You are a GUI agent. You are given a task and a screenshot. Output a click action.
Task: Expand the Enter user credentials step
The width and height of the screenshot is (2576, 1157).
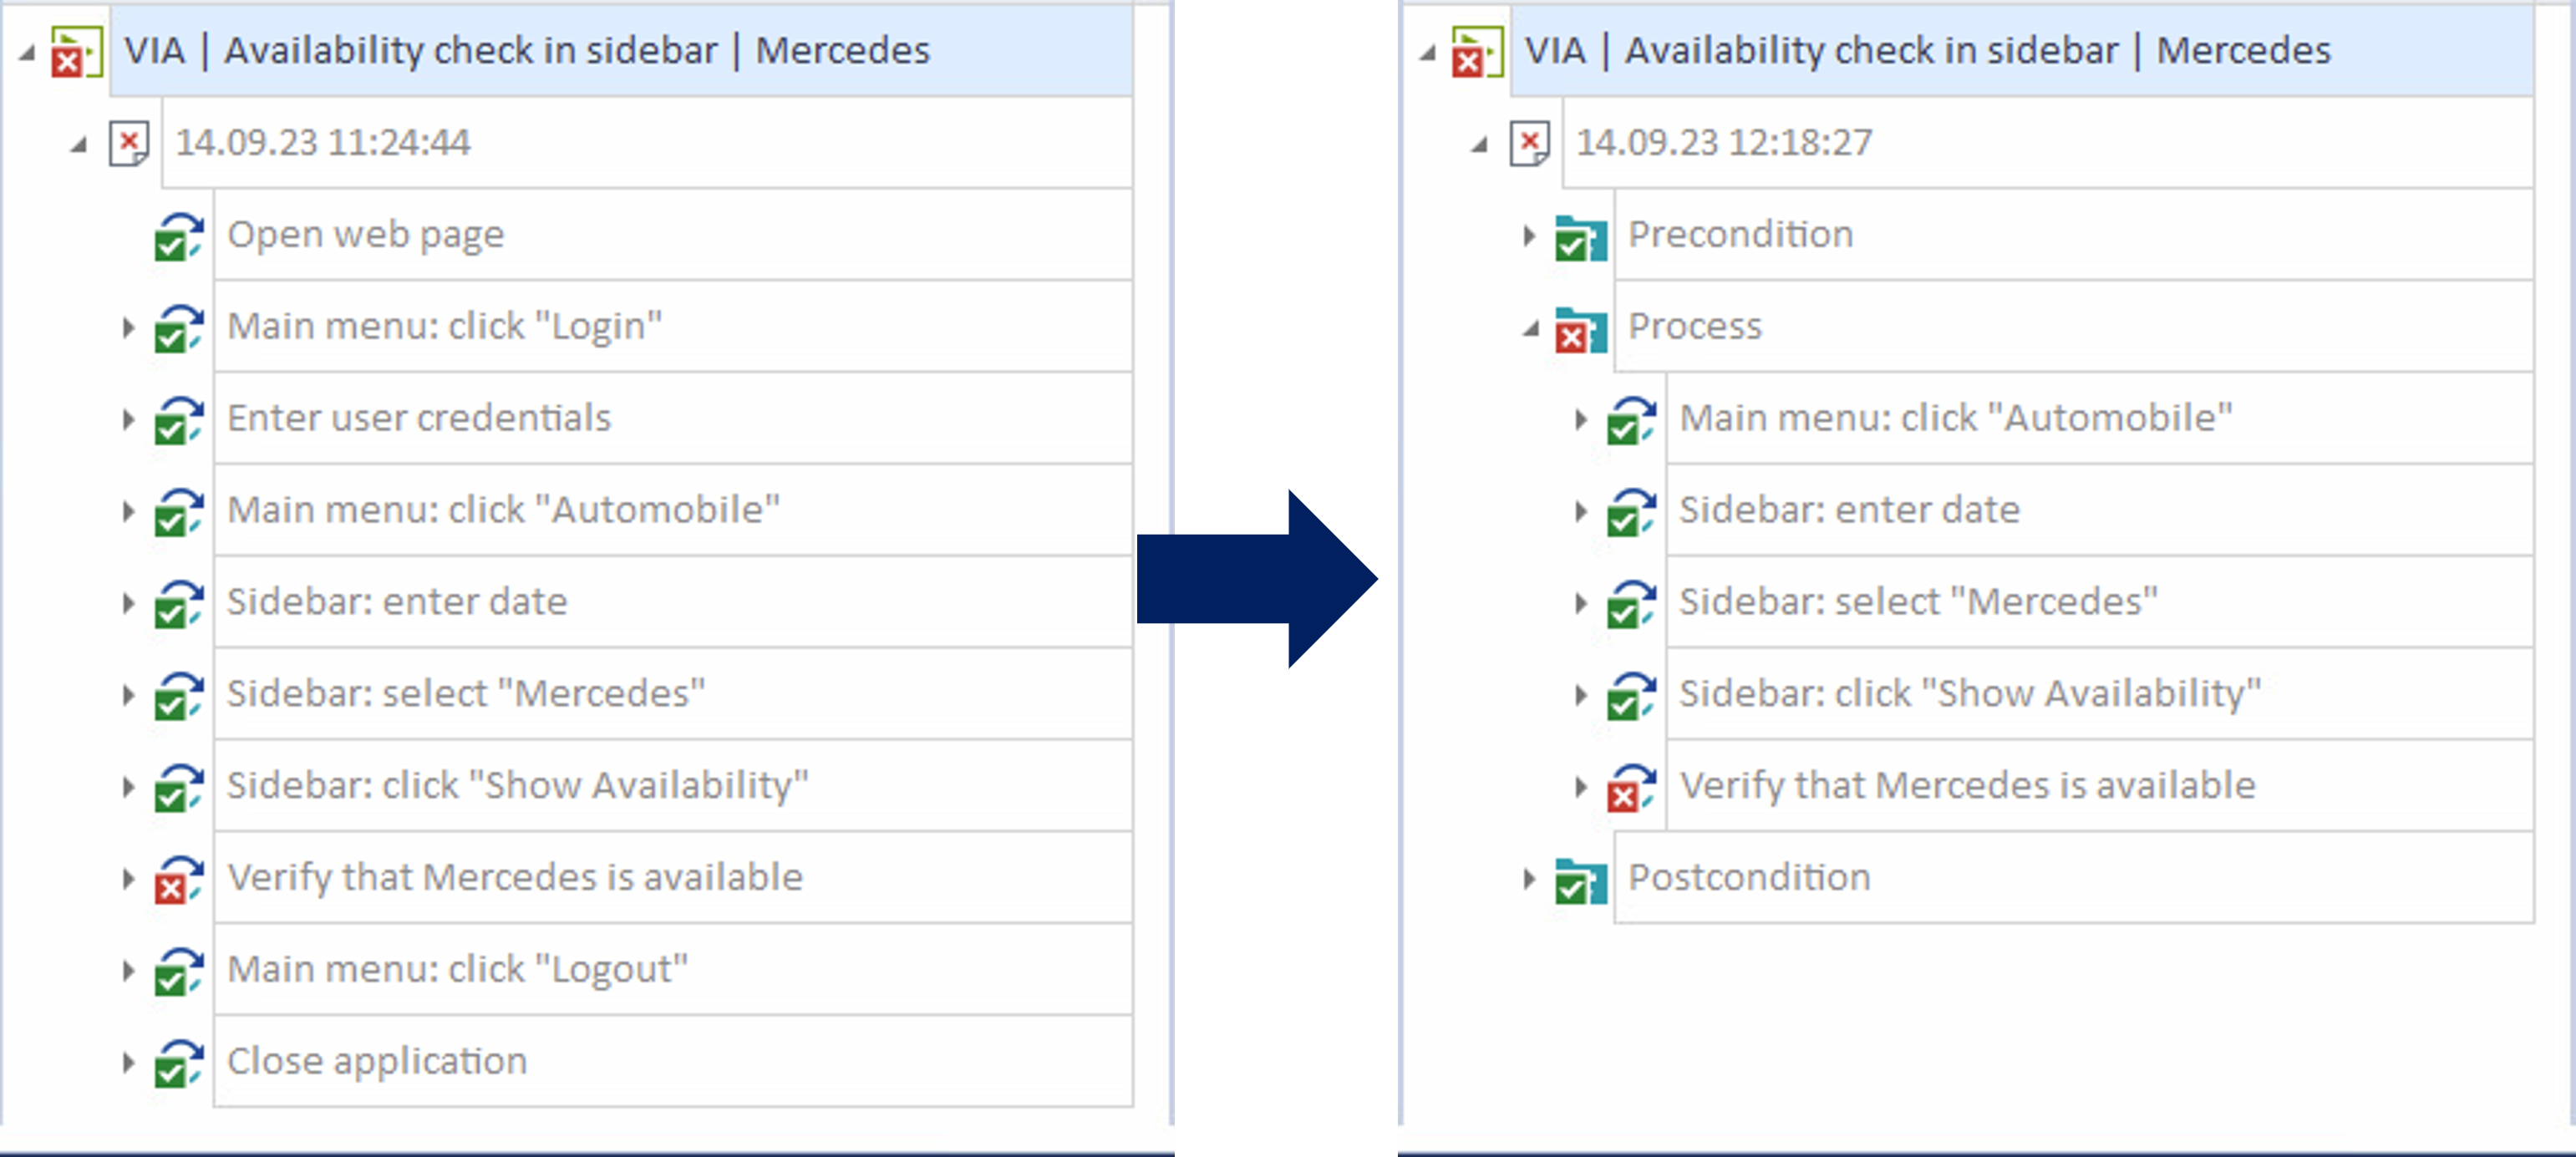coord(127,419)
